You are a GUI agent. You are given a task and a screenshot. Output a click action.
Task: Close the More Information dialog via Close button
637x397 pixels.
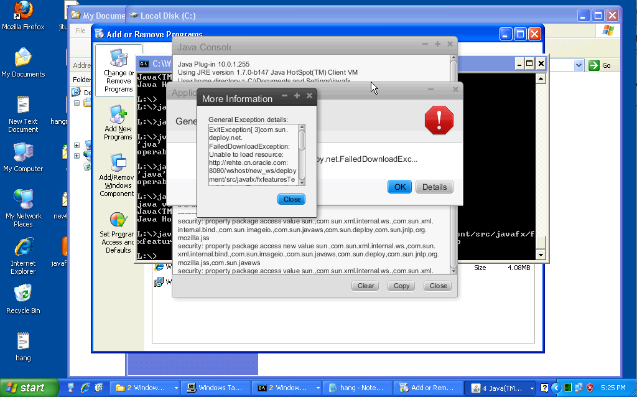(x=292, y=199)
